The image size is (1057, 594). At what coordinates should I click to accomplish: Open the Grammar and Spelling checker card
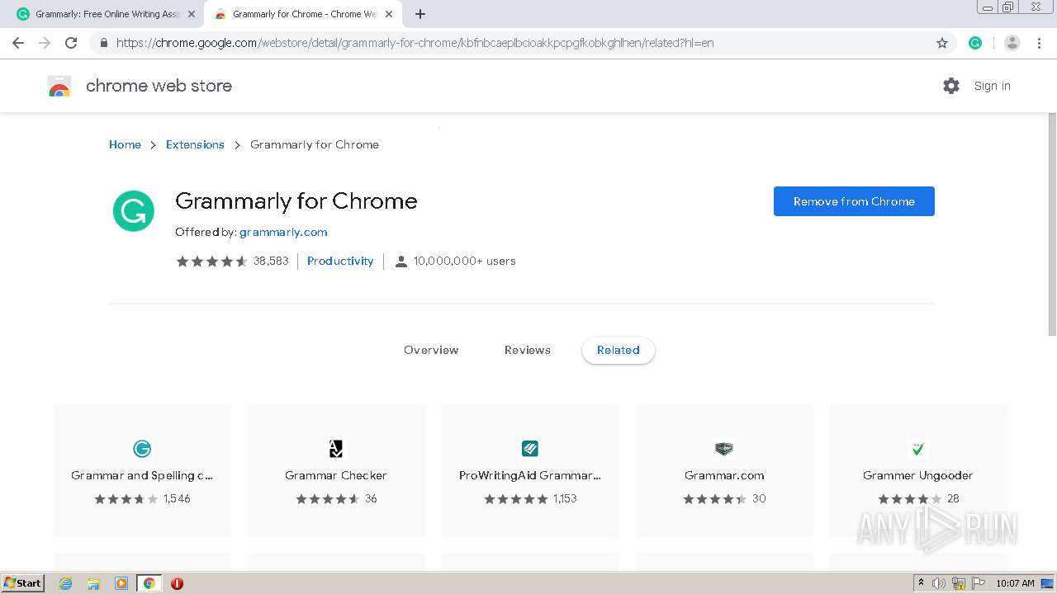pos(142,470)
